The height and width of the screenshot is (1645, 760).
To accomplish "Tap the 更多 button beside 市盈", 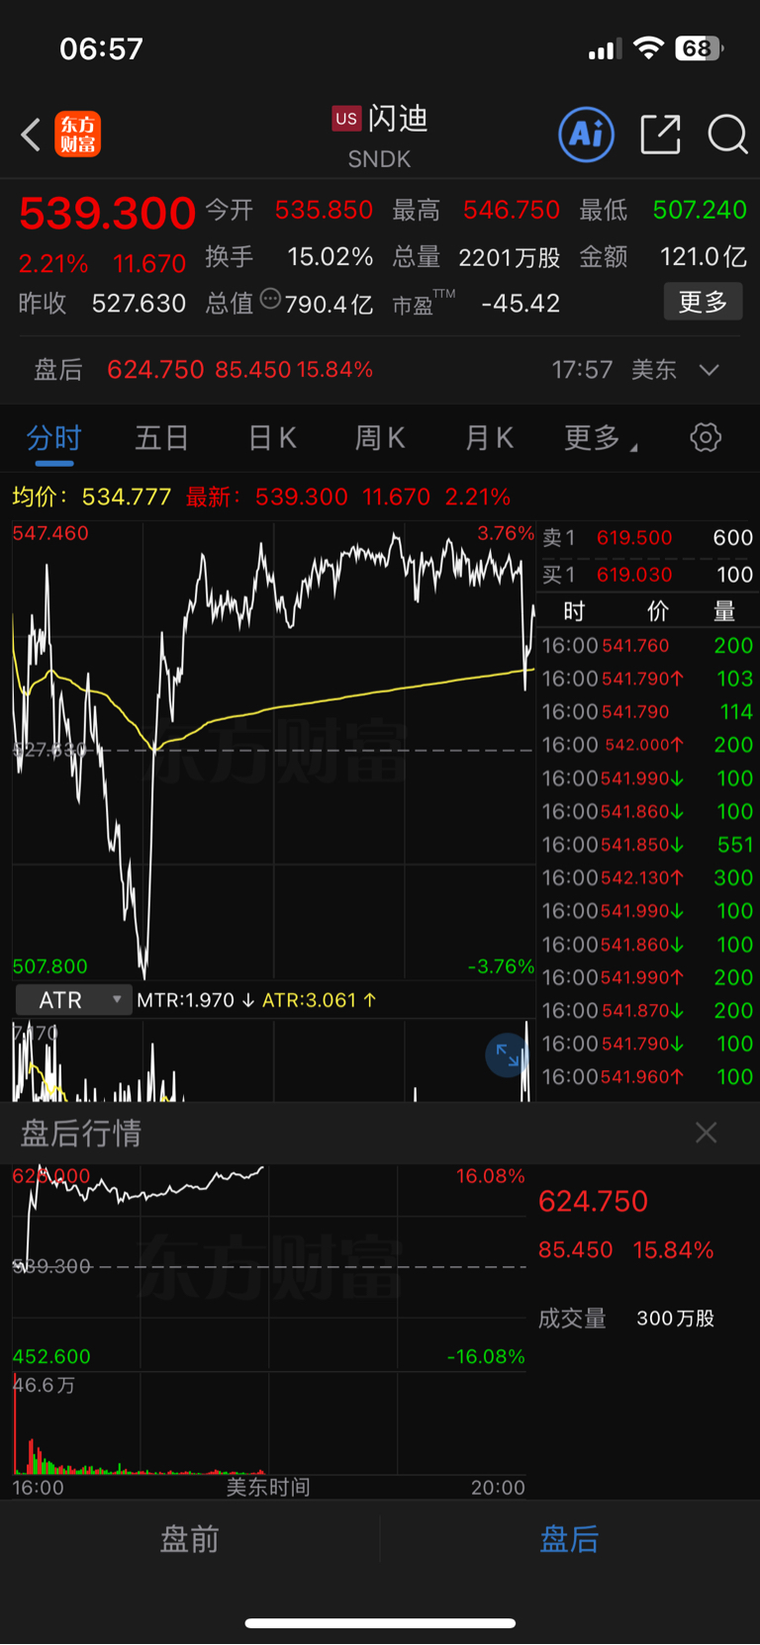I will pyautogui.click(x=703, y=302).
